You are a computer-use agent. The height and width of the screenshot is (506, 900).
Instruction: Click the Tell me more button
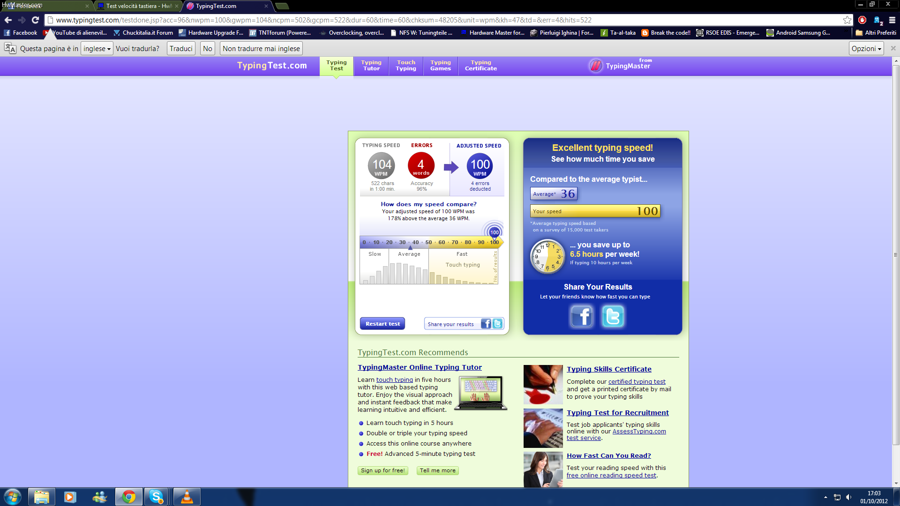437,470
